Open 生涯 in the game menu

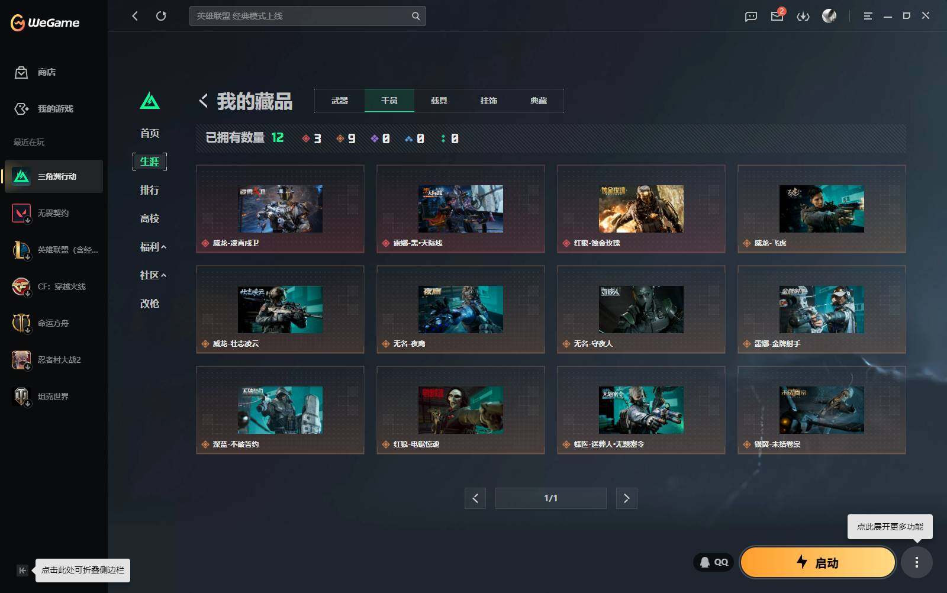pyautogui.click(x=150, y=162)
